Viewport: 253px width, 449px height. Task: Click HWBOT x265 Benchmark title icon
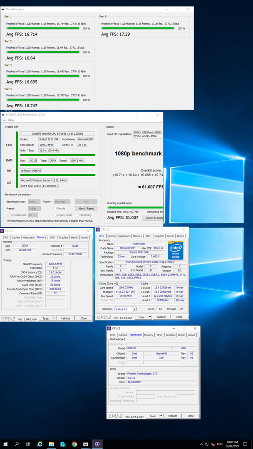tap(3, 115)
